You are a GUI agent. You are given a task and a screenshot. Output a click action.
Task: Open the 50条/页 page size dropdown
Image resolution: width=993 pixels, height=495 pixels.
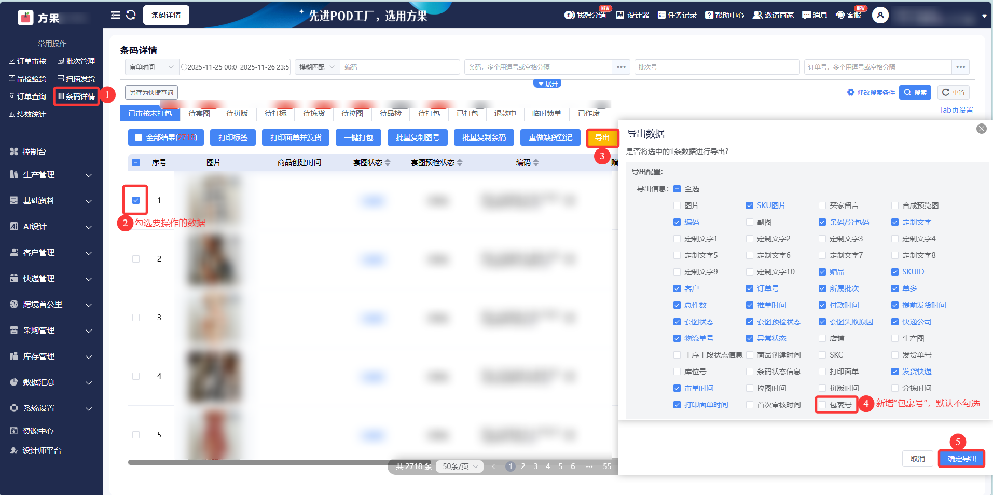point(460,466)
